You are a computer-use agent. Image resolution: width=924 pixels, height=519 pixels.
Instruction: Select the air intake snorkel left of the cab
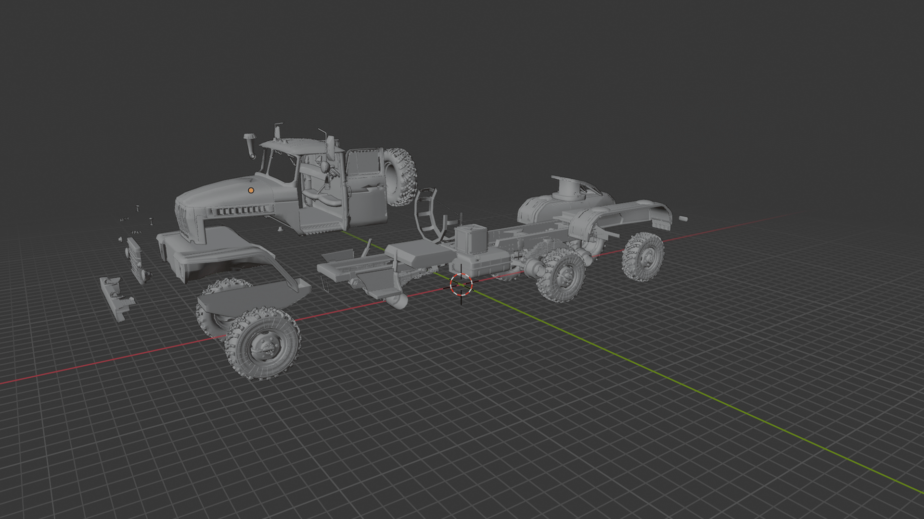click(x=250, y=146)
